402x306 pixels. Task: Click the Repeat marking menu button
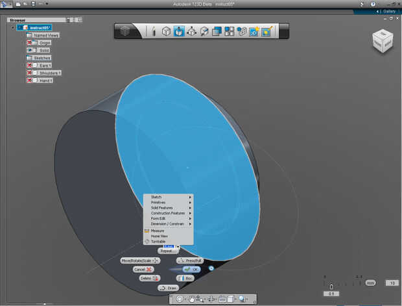[168, 251]
